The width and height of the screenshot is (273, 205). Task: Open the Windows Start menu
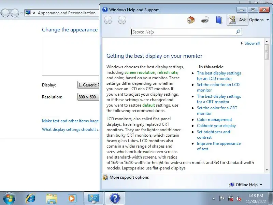pyautogui.click(x=9, y=199)
